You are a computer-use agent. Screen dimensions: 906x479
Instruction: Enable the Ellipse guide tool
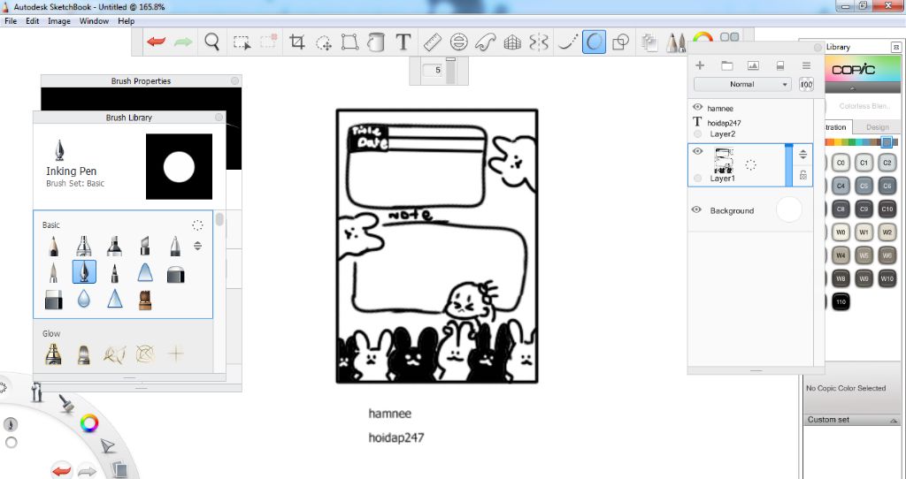(459, 42)
